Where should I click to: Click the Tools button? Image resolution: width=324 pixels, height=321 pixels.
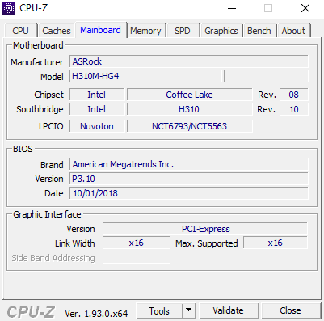pyautogui.click(x=159, y=310)
